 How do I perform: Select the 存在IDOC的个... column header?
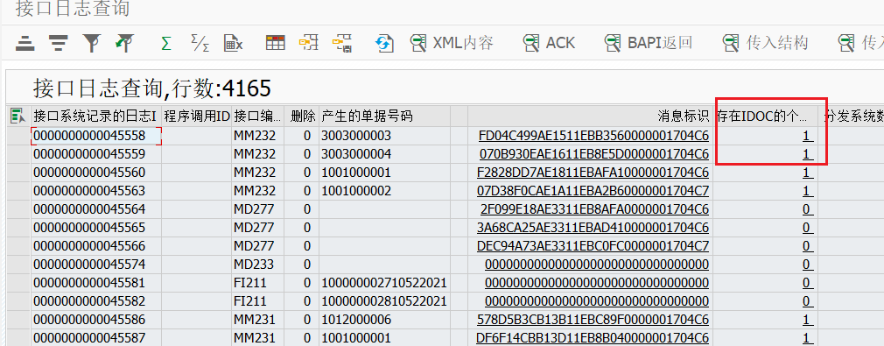pyautogui.click(x=764, y=117)
